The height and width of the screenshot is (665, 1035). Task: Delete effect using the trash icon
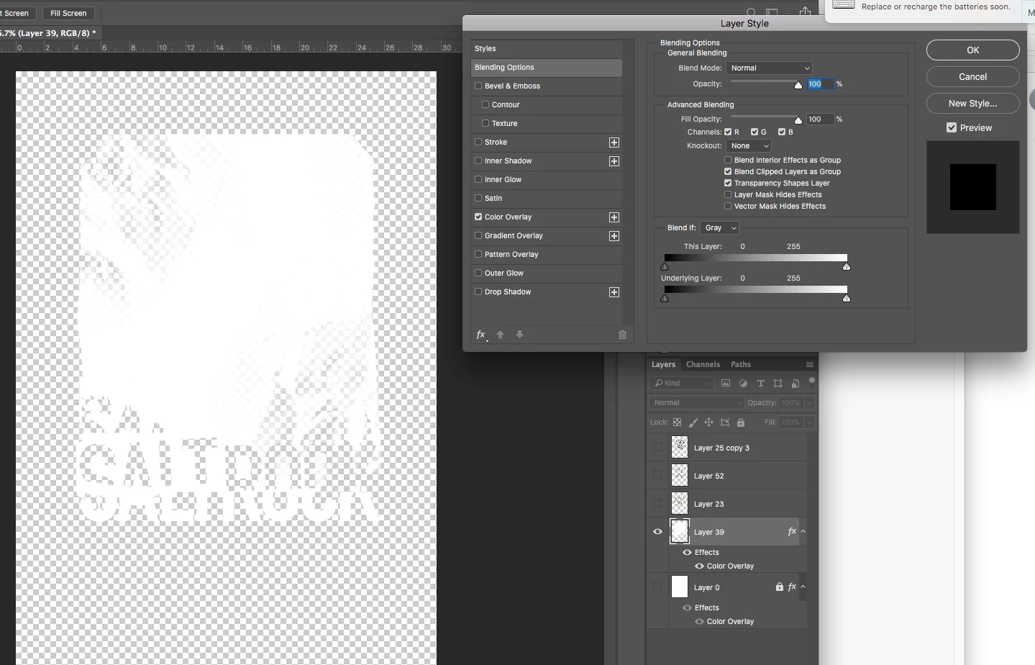pos(623,335)
